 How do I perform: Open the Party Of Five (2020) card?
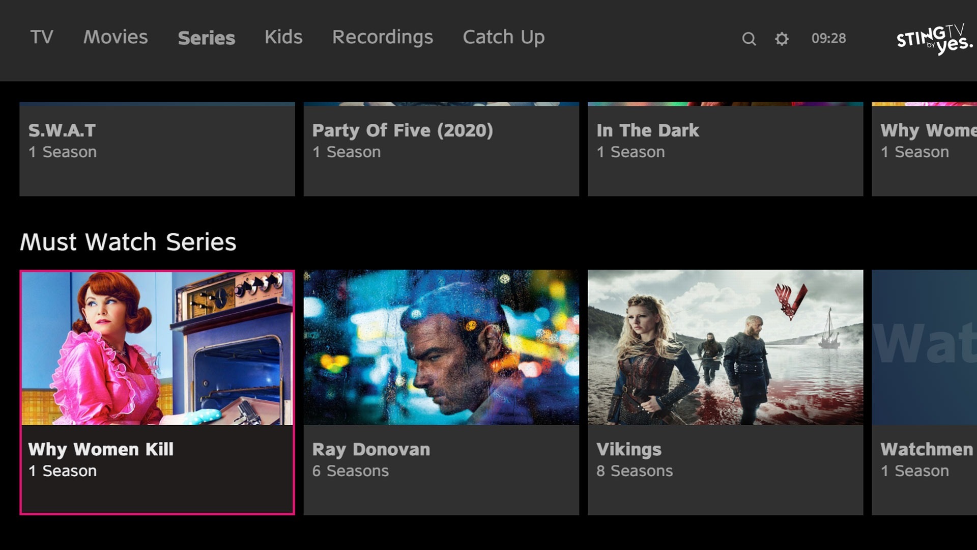pos(441,149)
